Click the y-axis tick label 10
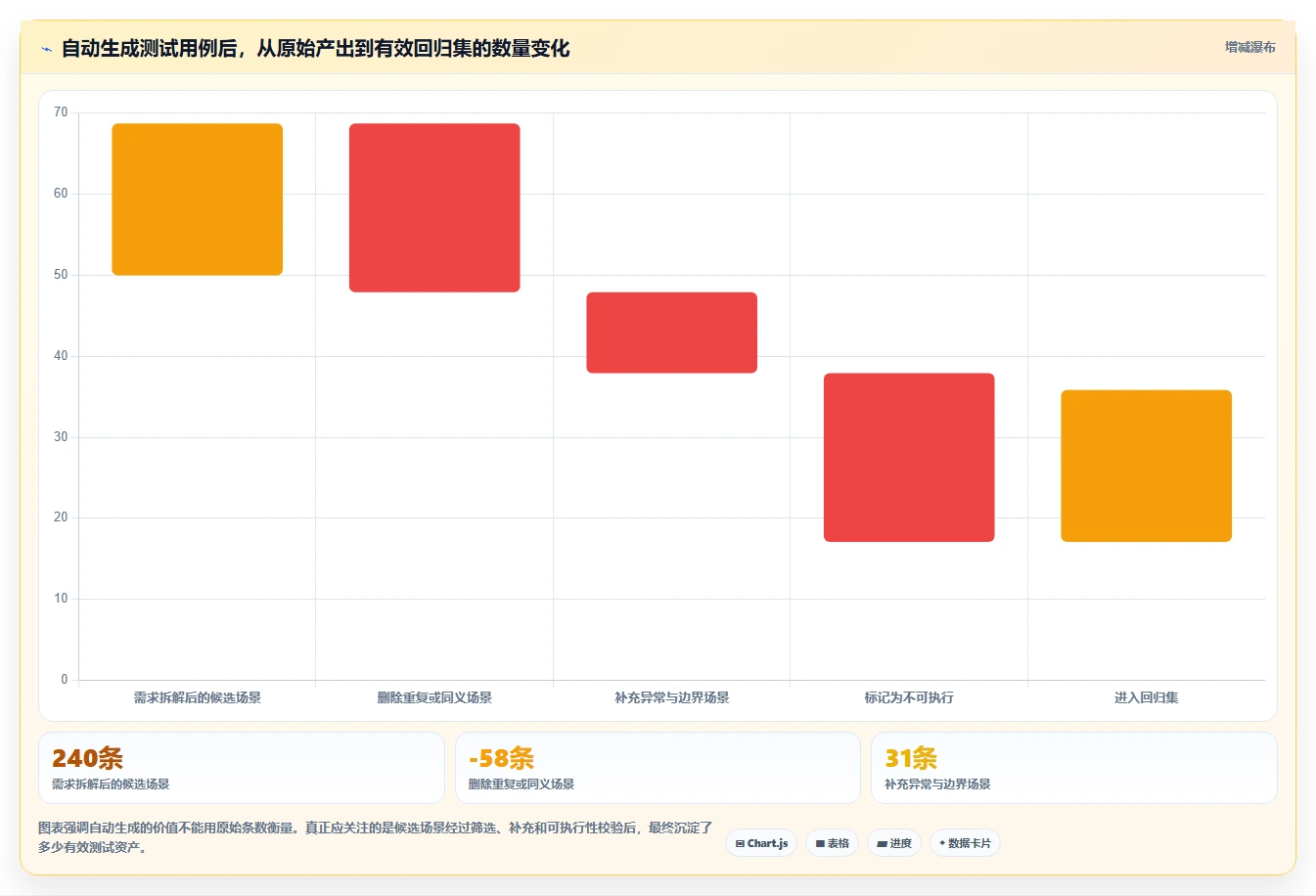The image size is (1316, 896). (x=61, y=599)
